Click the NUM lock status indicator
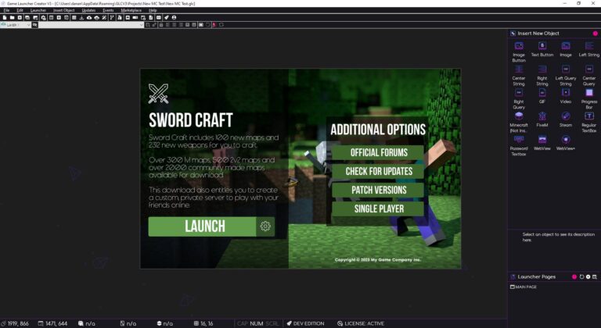Viewport: 601px width, 328px height. click(x=257, y=323)
